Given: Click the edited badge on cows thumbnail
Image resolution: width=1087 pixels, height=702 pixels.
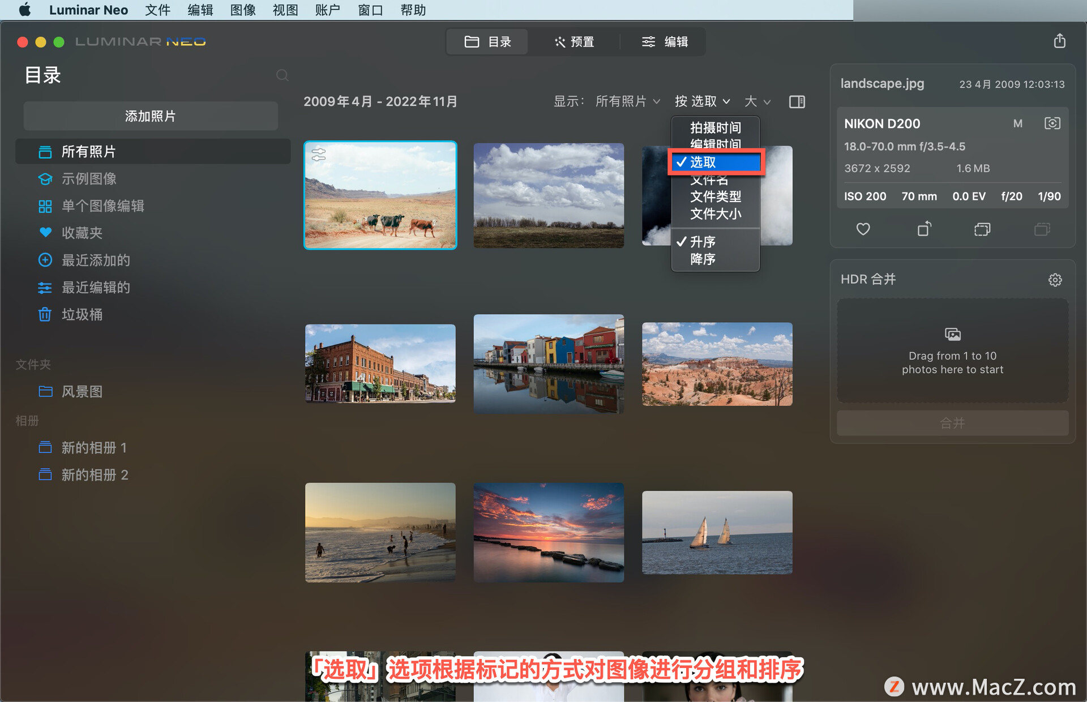Looking at the screenshot, I should click(319, 154).
